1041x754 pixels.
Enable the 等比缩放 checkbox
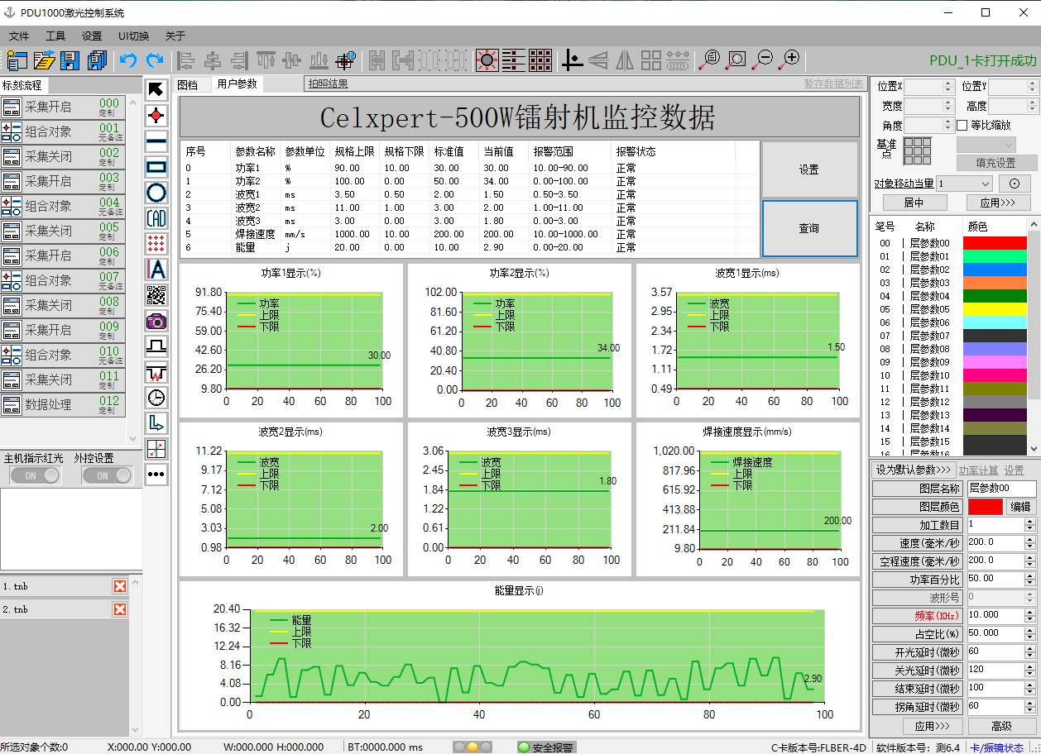coord(962,126)
